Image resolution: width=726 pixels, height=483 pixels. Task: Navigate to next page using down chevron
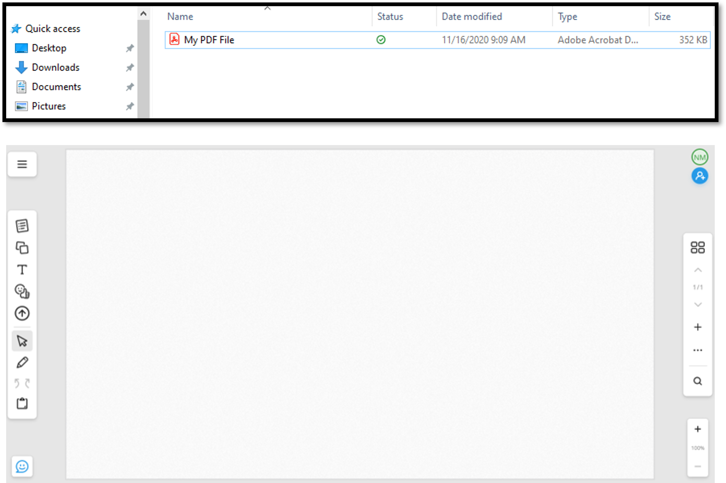point(697,303)
